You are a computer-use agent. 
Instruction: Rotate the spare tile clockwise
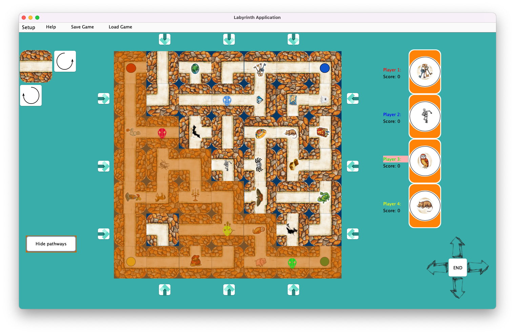click(x=65, y=61)
